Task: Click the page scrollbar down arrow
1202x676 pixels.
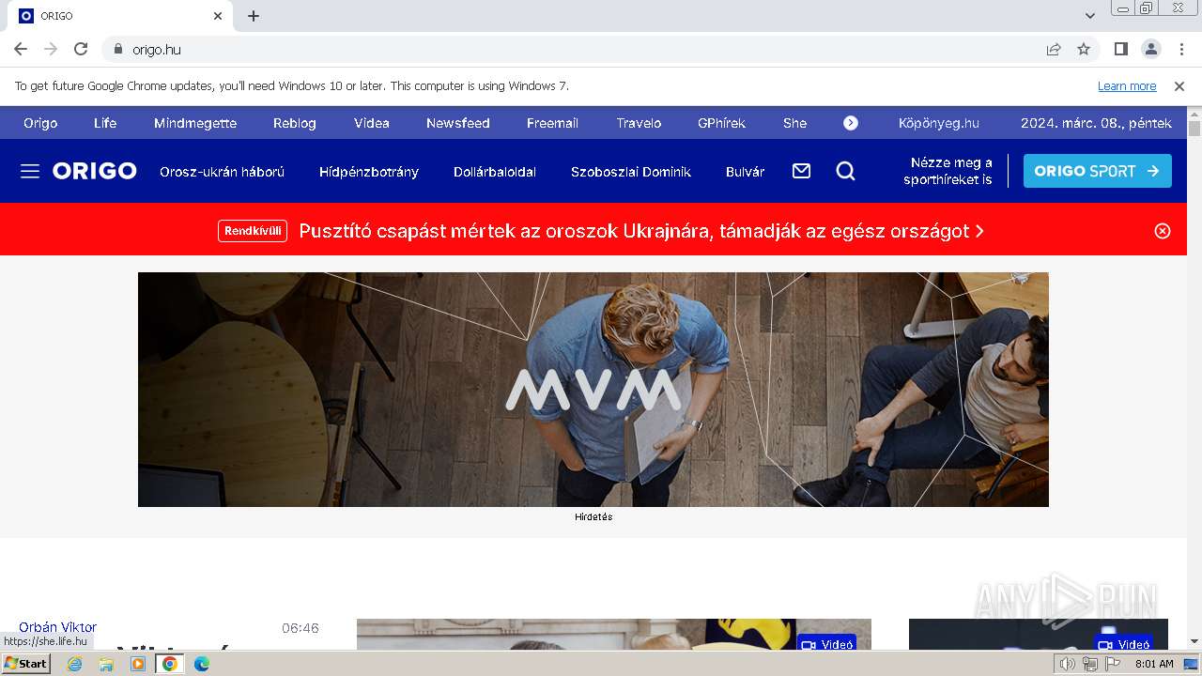Action: [x=1194, y=641]
